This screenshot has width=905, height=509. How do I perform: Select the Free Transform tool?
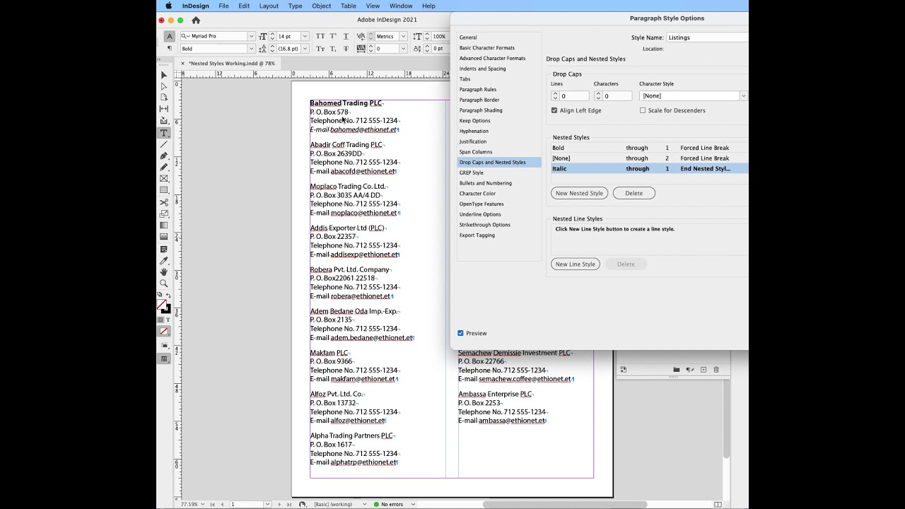pos(164,213)
